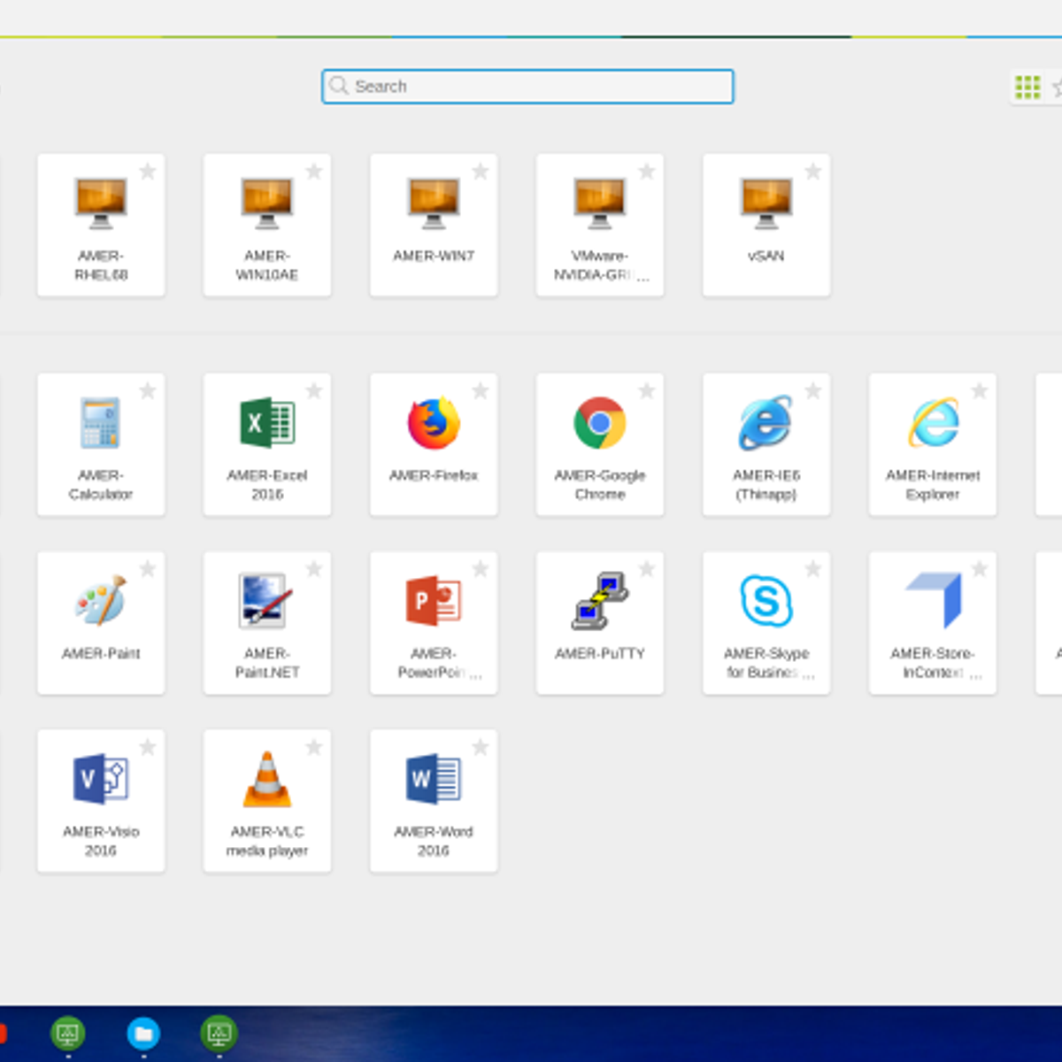Favorite the AMER-PuTTY tile
Screen dimensions: 1062x1062
click(x=647, y=568)
